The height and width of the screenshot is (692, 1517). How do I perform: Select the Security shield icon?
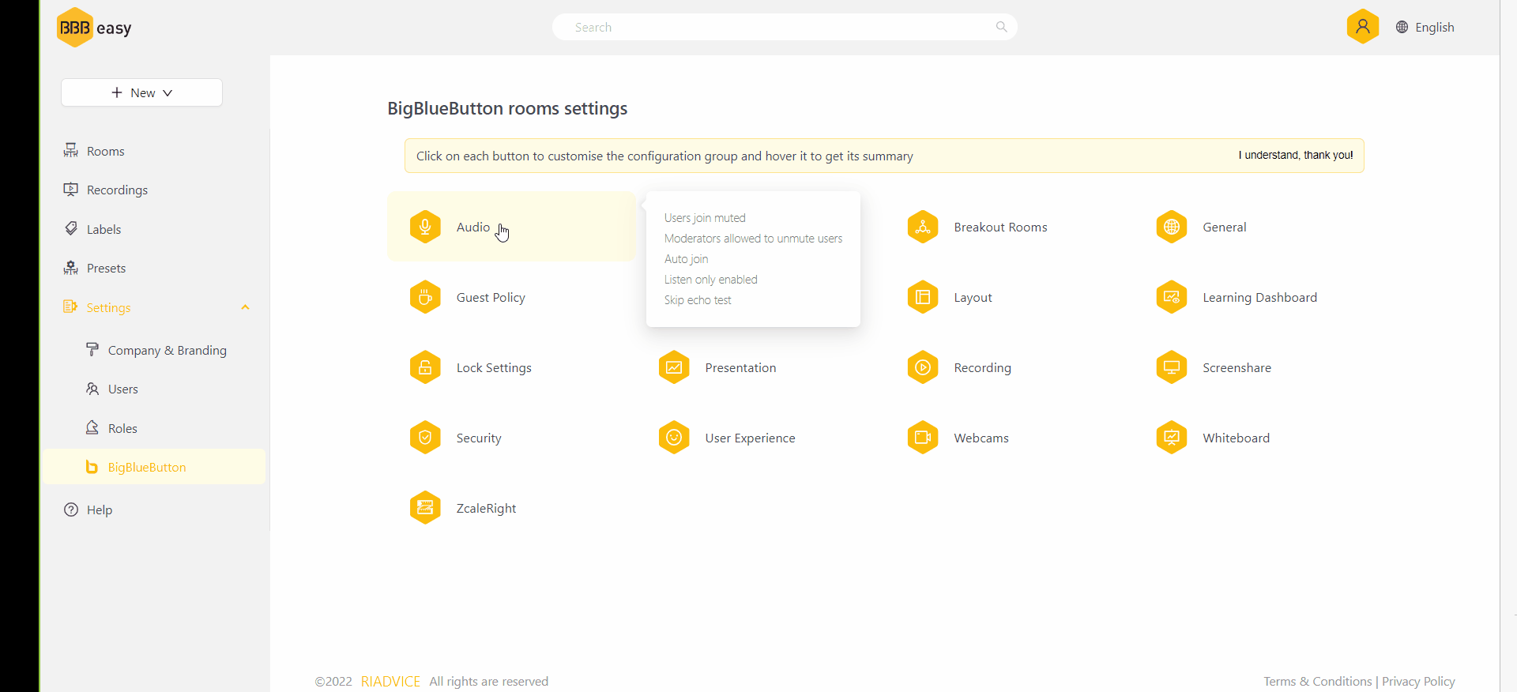tap(425, 438)
